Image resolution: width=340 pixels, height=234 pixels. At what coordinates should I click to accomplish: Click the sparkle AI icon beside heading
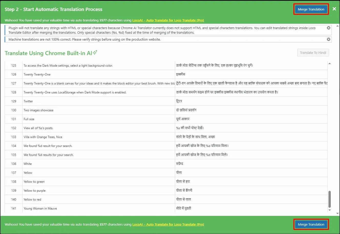pyautogui.click(x=95, y=52)
